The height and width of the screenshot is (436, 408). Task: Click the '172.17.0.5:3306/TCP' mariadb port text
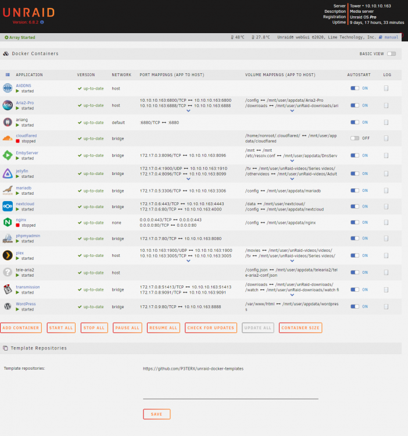pos(160,191)
